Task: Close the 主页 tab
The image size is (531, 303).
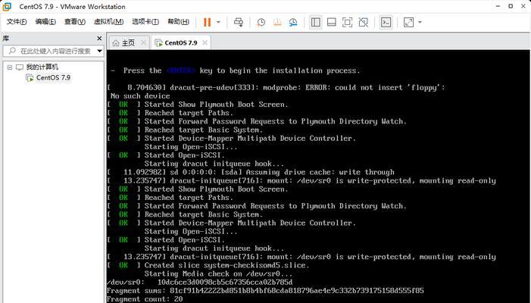Action: (143, 42)
